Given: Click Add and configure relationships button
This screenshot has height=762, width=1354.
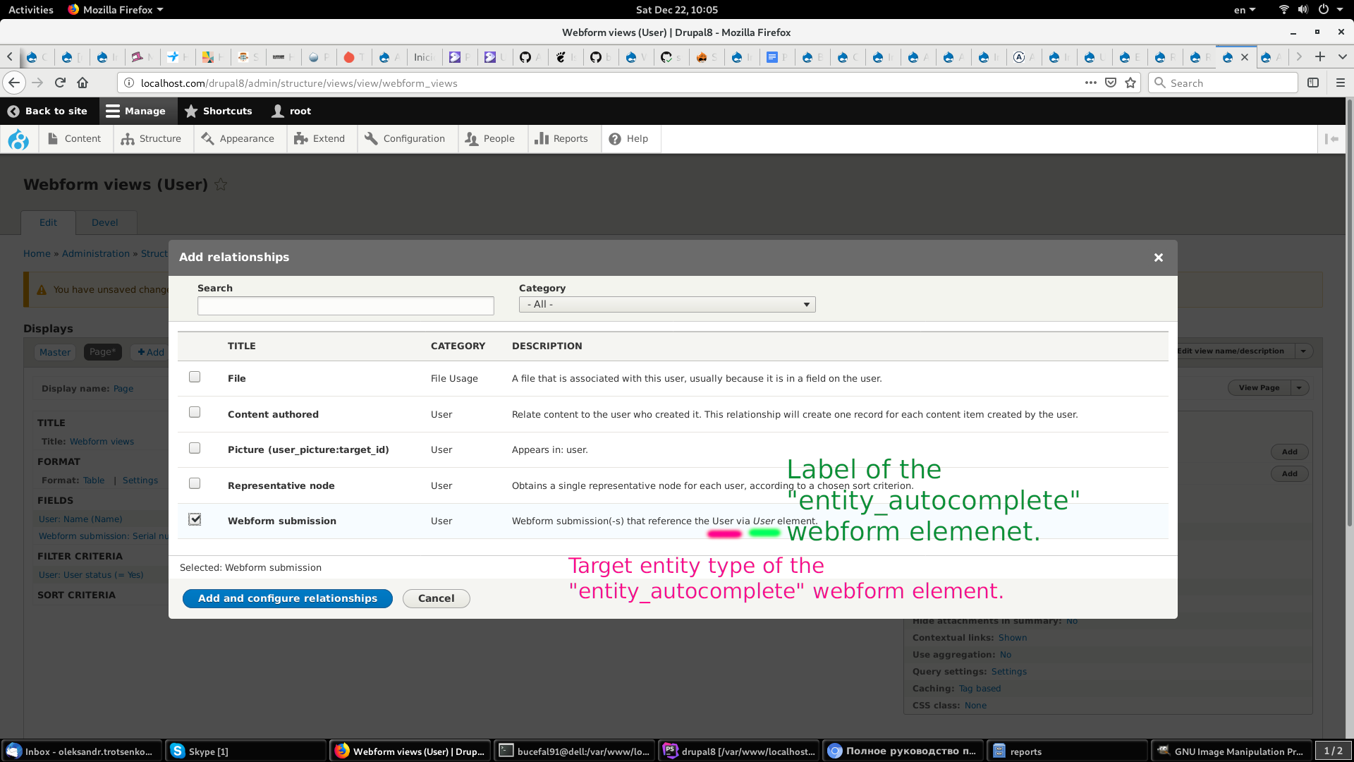Looking at the screenshot, I should (287, 598).
